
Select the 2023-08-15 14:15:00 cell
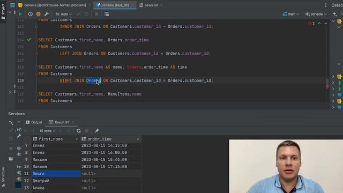111,145
